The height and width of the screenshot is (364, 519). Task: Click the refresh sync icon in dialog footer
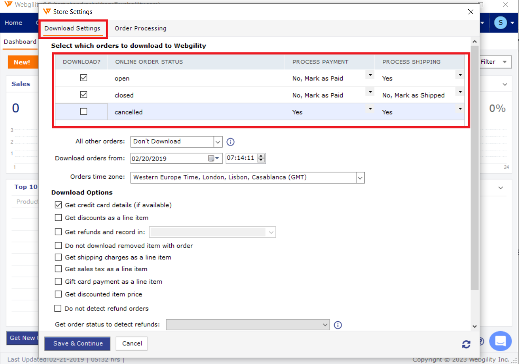tap(466, 344)
